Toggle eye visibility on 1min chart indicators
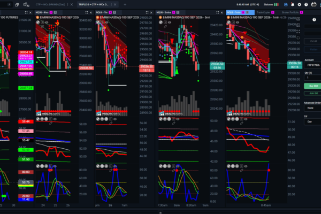The image size is (321, 214). [238, 22]
